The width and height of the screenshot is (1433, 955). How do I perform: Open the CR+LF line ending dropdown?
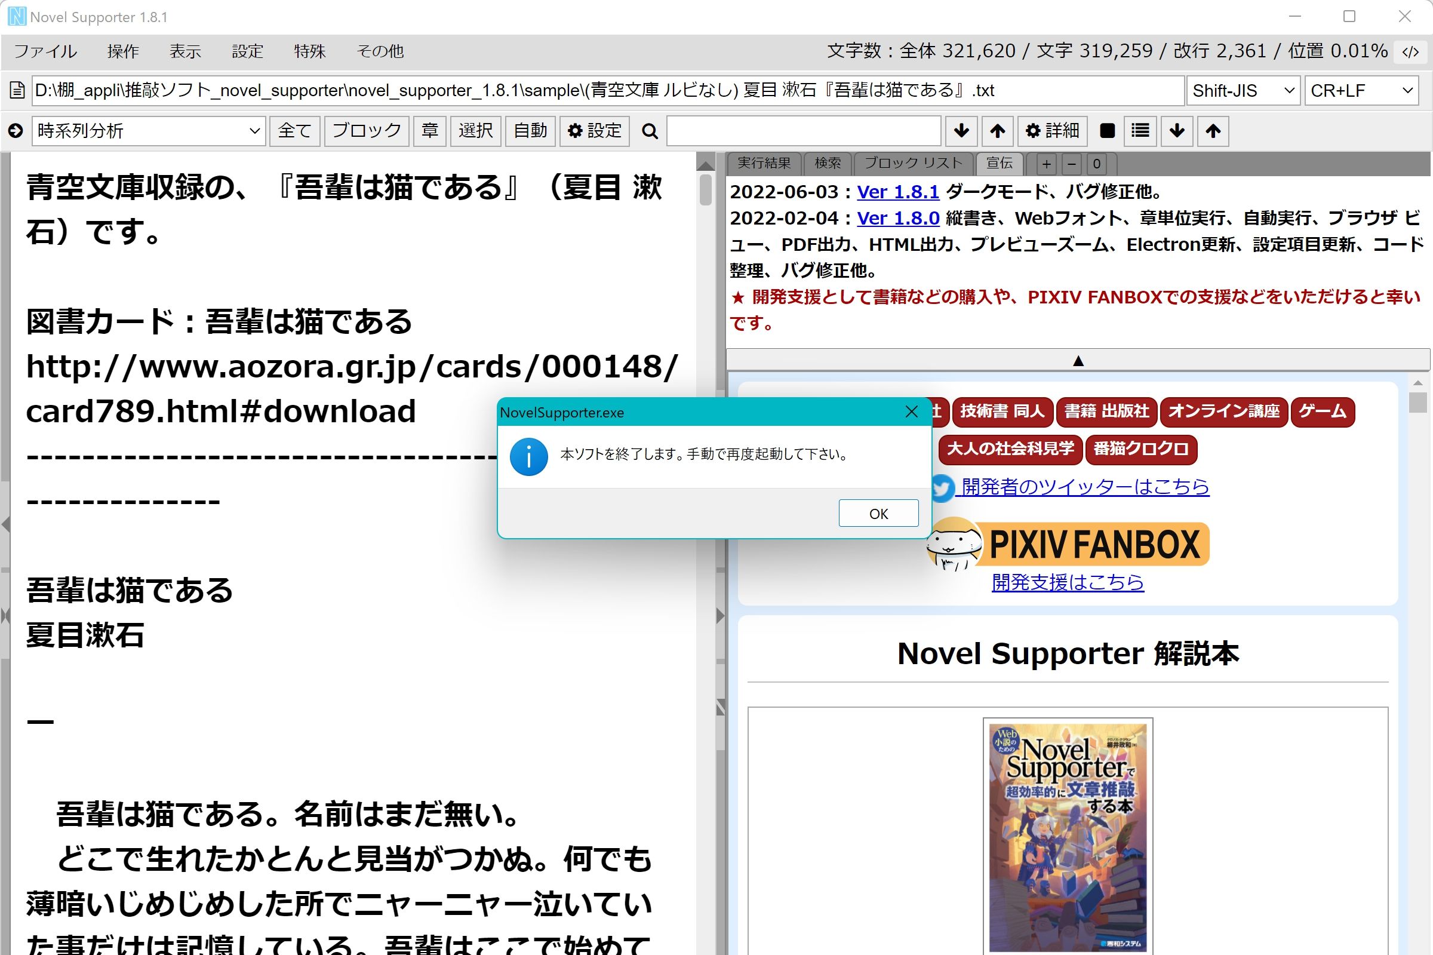[1361, 91]
